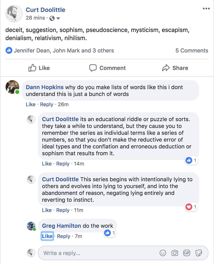Share the post using the Share button
Viewport: 214px width, 264px height.
tap(175, 68)
